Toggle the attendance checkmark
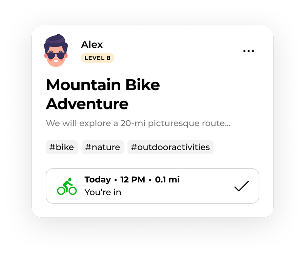 (x=242, y=186)
